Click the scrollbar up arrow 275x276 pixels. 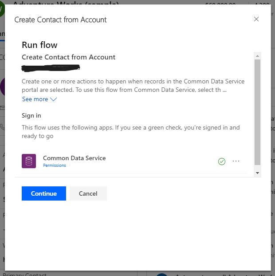257,56
